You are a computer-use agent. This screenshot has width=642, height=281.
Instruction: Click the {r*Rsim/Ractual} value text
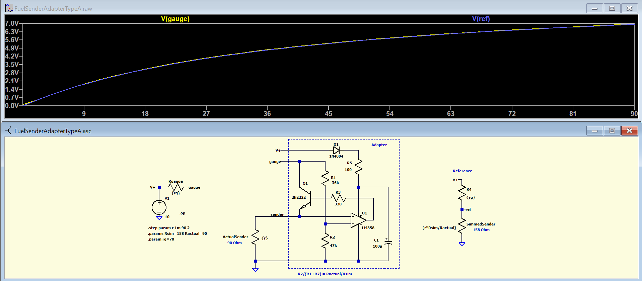pyautogui.click(x=439, y=228)
